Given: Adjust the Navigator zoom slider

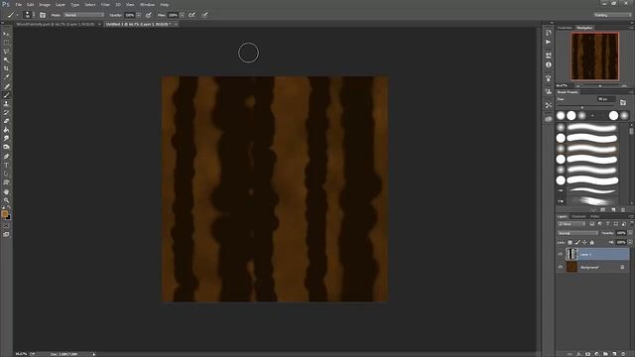Looking at the screenshot, I should click(x=600, y=86).
